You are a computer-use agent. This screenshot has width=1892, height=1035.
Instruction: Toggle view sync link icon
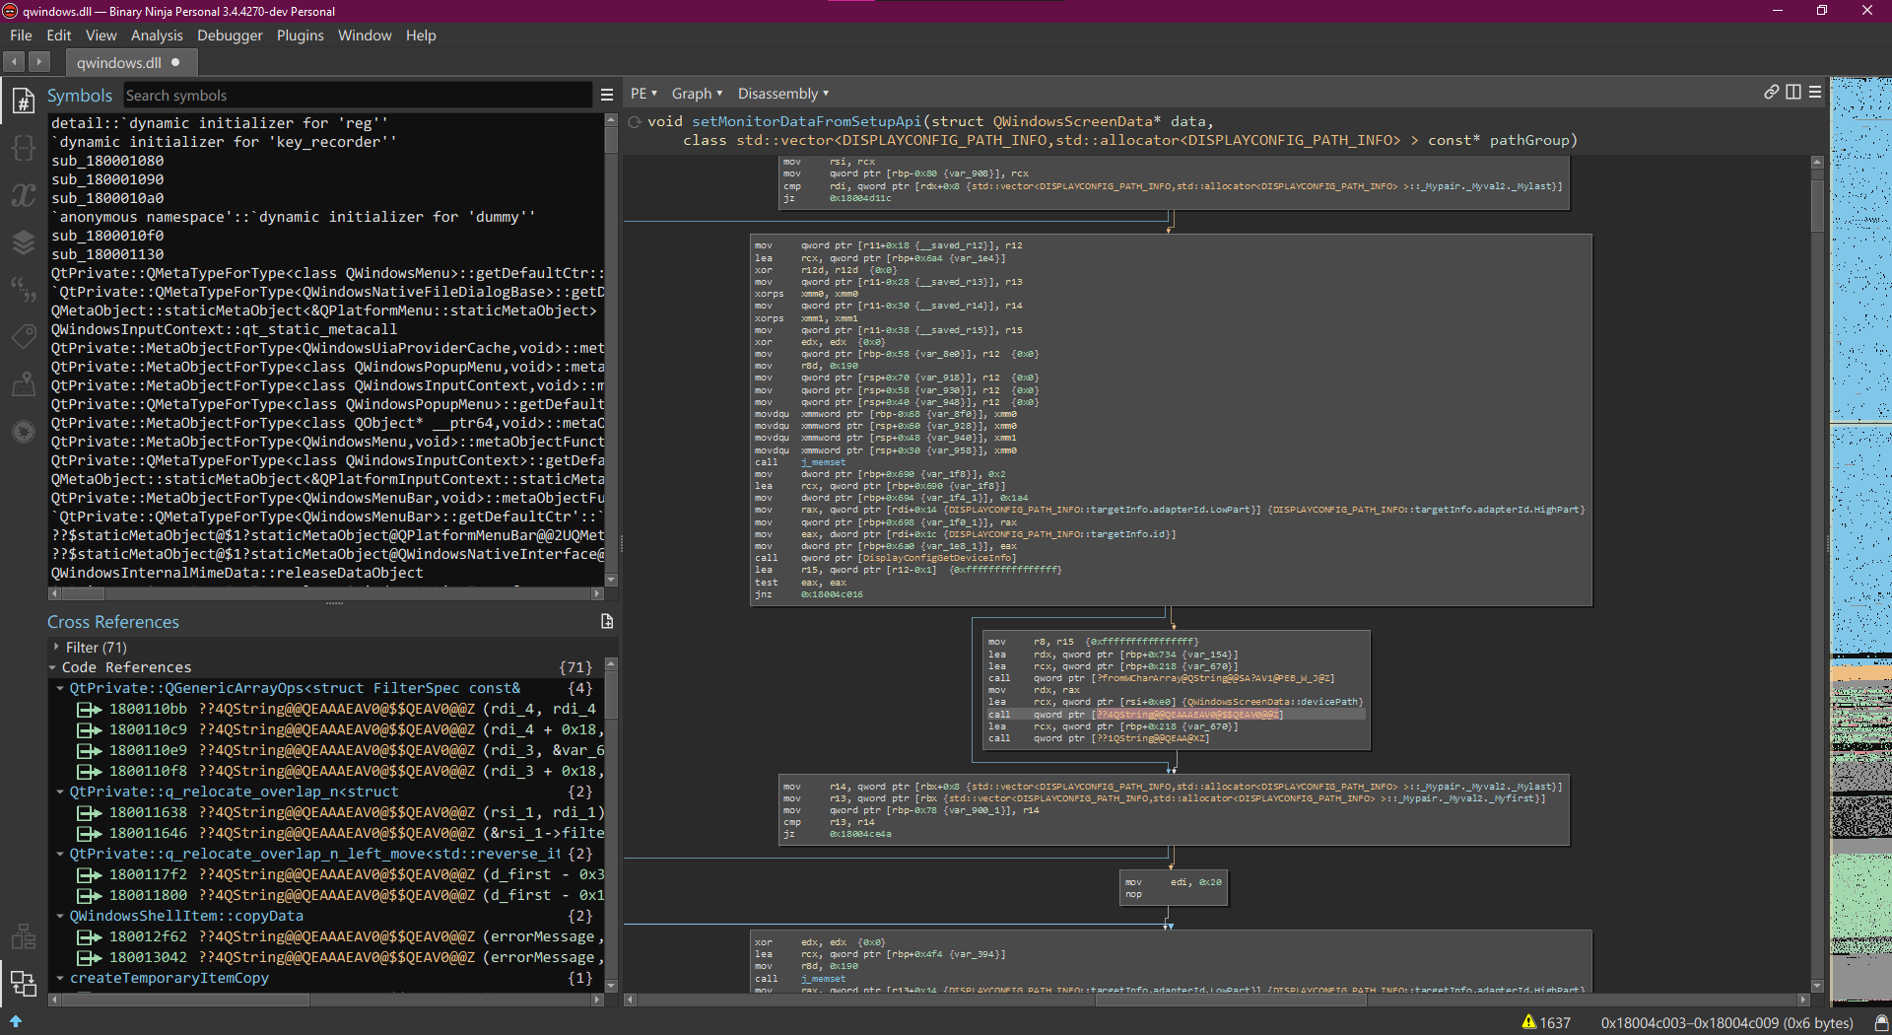[1771, 93]
